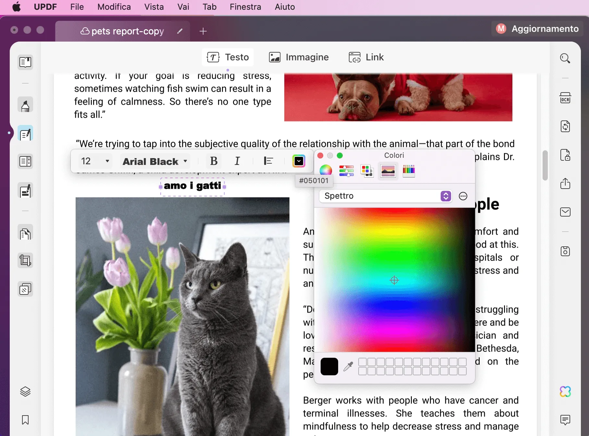Click the gray cat photo
The image size is (589, 436).
tap(182, 317)
